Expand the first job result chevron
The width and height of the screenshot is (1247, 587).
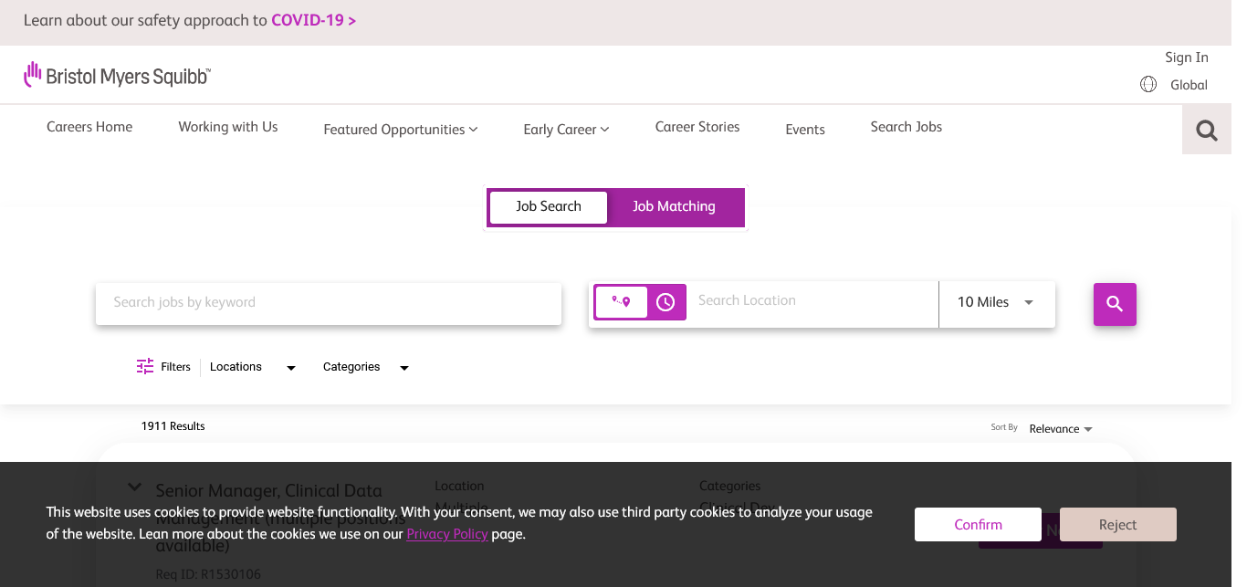click(134, 487)
